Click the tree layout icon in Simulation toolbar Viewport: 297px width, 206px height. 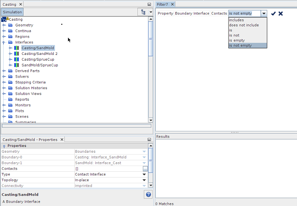tap(143, 12)
